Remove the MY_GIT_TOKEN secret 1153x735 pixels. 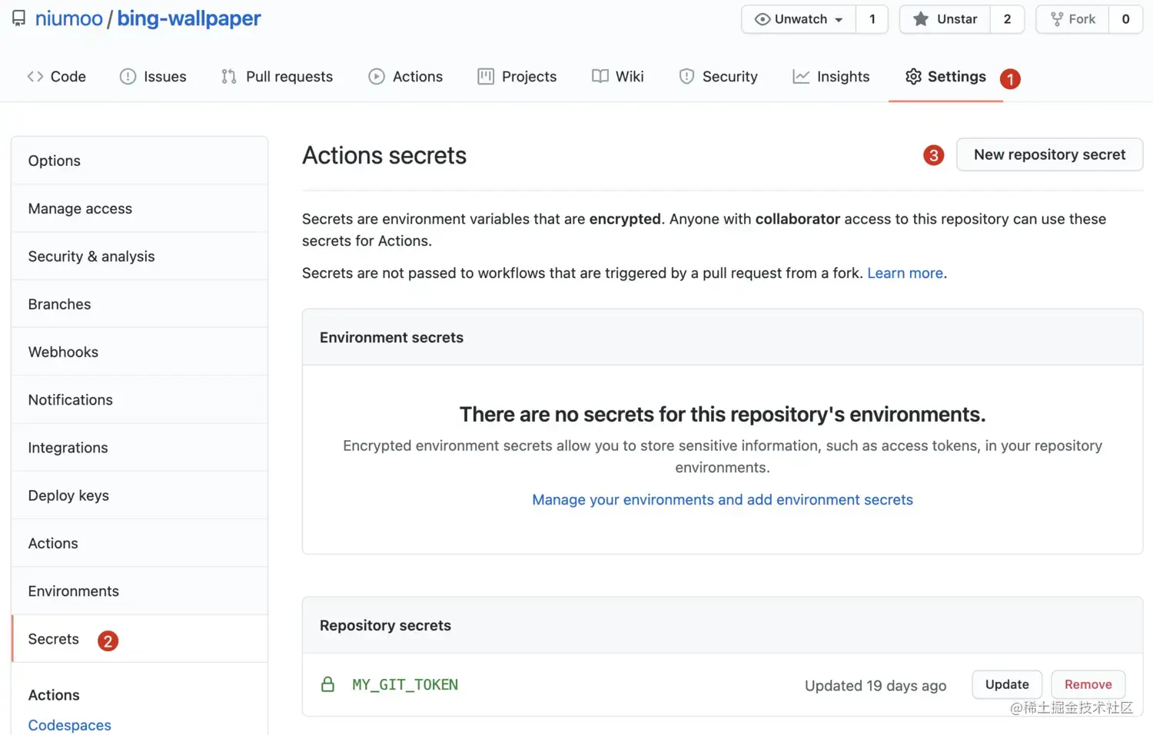click(1088, 684)
